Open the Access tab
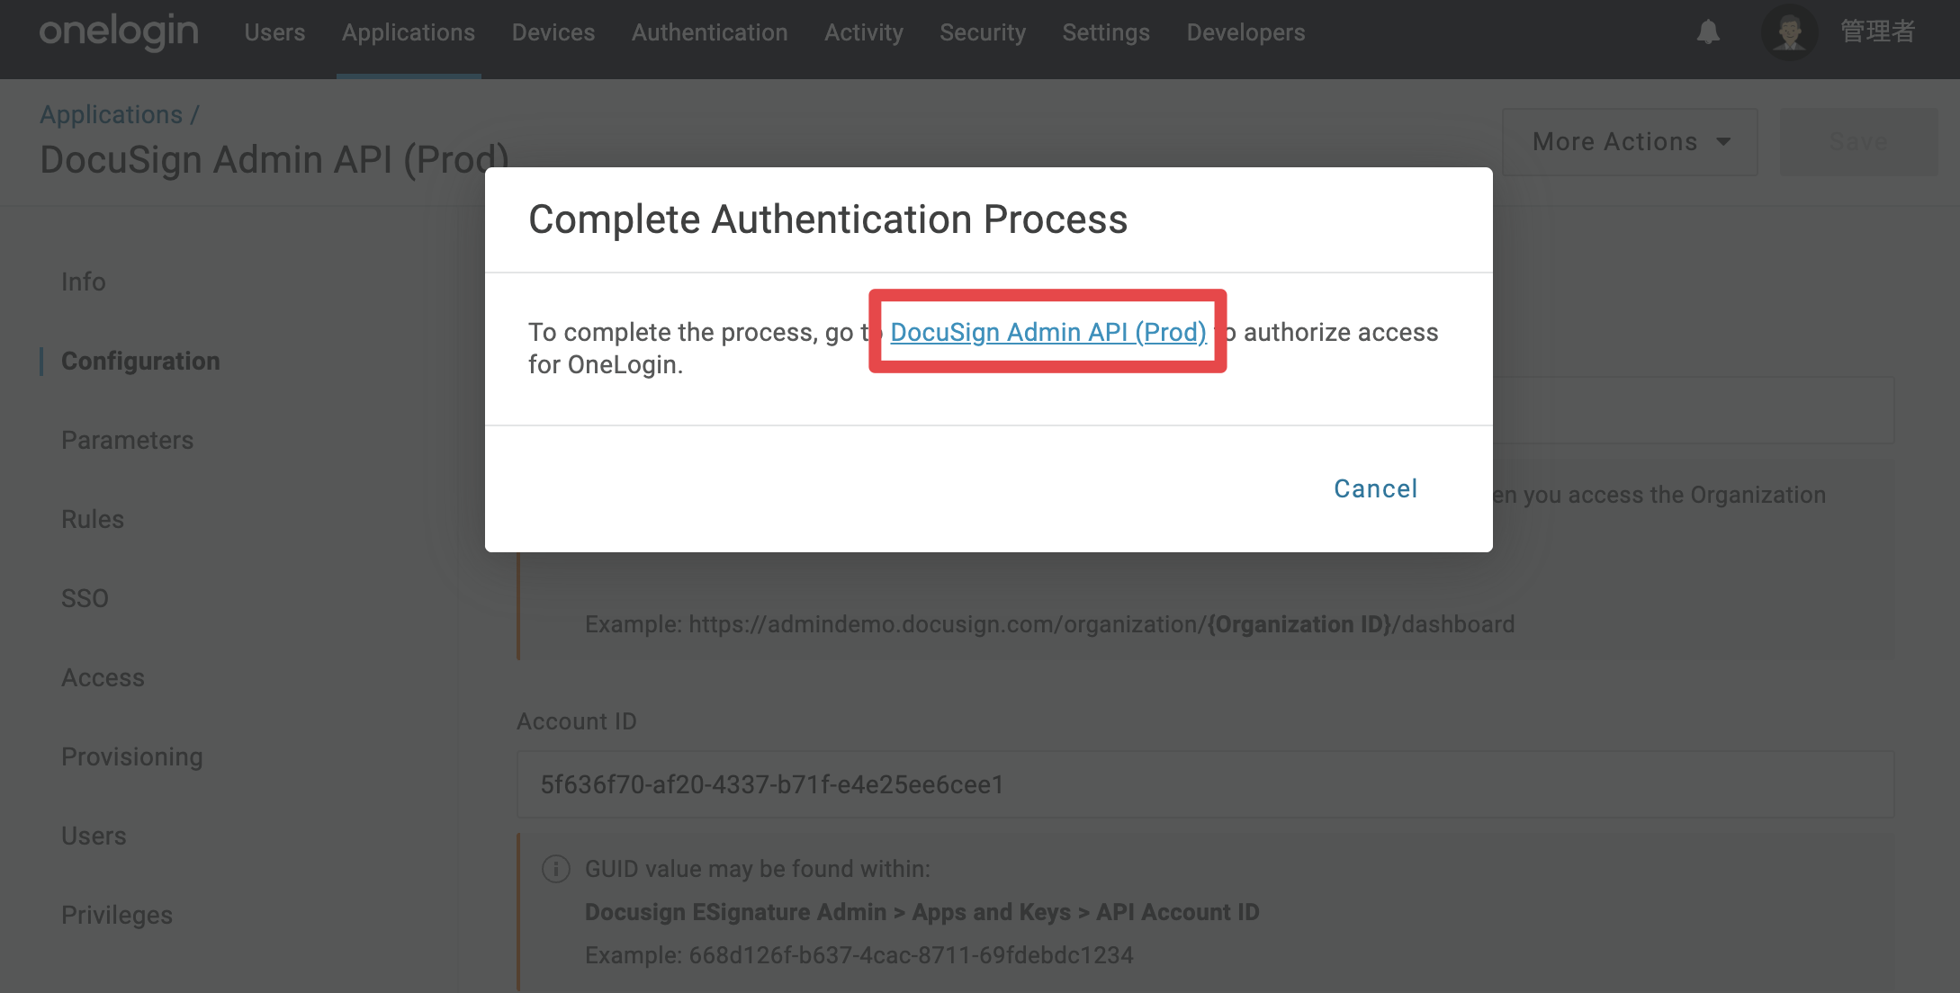The image size is (1960, 993). (x=103, y=677)
